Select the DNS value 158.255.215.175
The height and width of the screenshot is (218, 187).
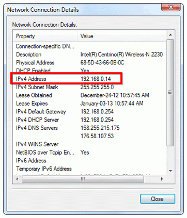coord(100,128)
